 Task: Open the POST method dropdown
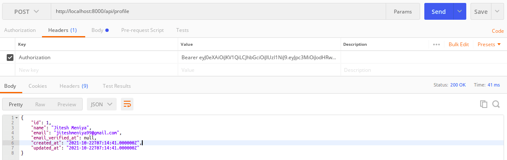click(x=27, y=11)
